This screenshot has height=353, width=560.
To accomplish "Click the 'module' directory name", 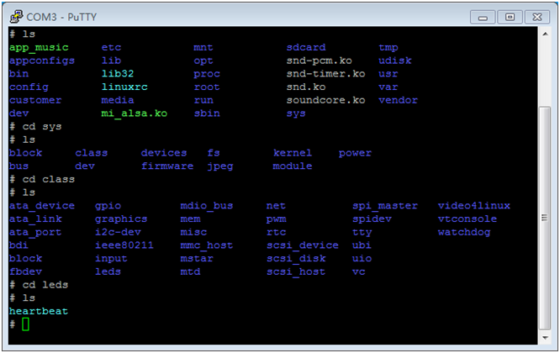I will (x=293, y=166).
